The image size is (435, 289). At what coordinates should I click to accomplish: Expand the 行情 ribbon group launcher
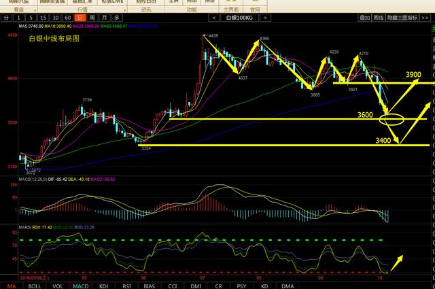(x=125, y=11)
